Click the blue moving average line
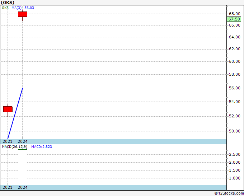The height and width of the screenshot is (196, 244). point(15,113)
